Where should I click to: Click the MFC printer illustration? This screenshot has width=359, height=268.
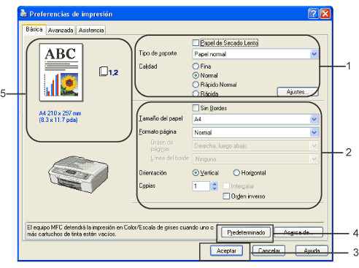(x=78, y=175)
